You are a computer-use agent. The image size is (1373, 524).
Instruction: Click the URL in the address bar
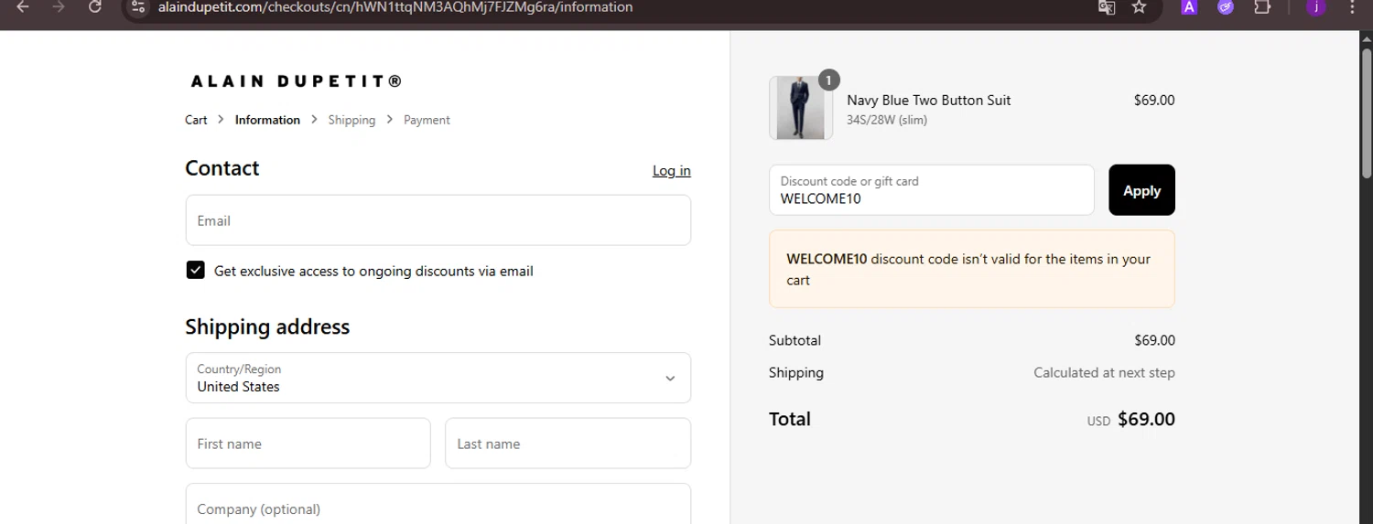(395, 7)
